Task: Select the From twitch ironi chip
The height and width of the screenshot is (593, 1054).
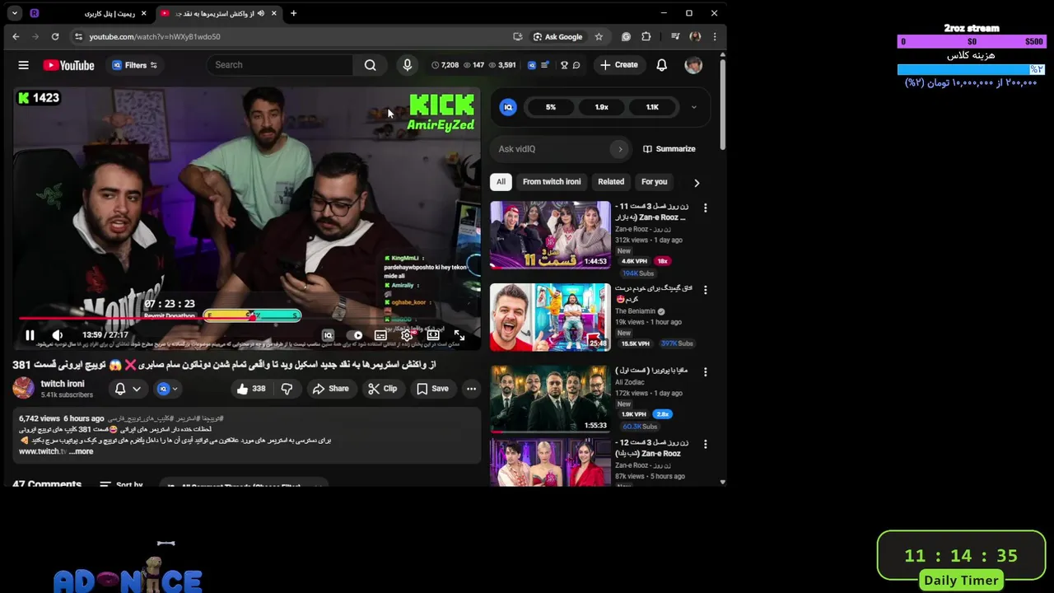Action: click(551, 181)
